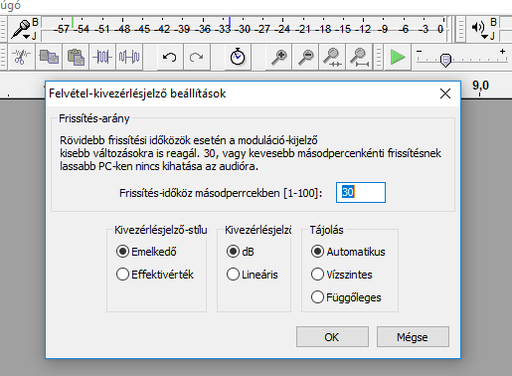The image size is (512, 376).
Task: Click the Frissítés-arány group label
Action: (x=94, y=118)
